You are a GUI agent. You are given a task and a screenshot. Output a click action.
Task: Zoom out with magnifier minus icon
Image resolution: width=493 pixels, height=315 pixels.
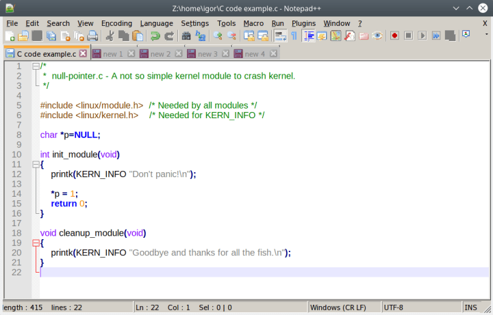click(x=231, y=36)
